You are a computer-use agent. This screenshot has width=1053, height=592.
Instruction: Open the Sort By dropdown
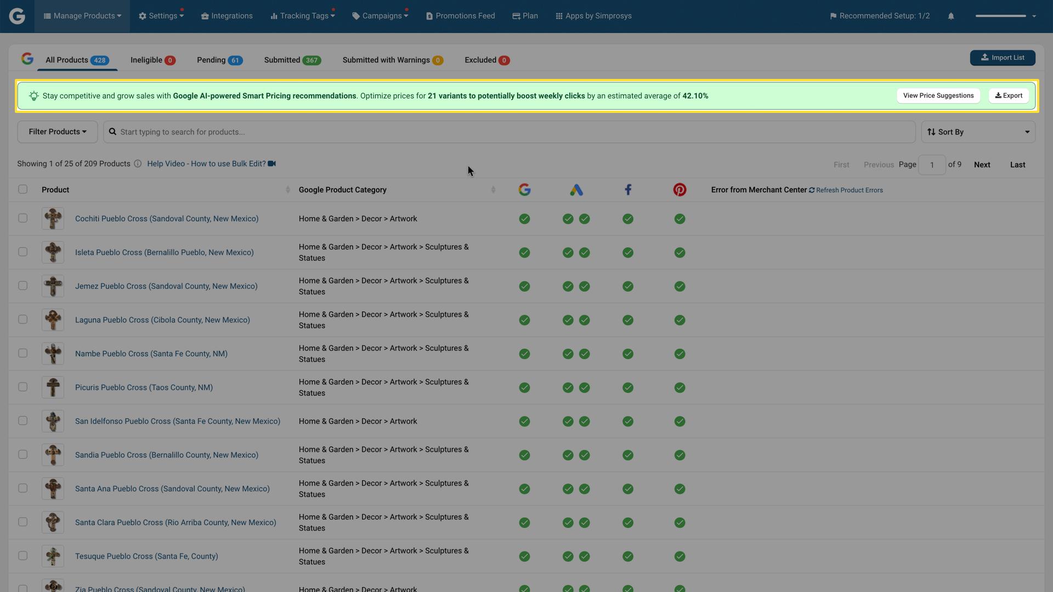click(x=978, y=132)
